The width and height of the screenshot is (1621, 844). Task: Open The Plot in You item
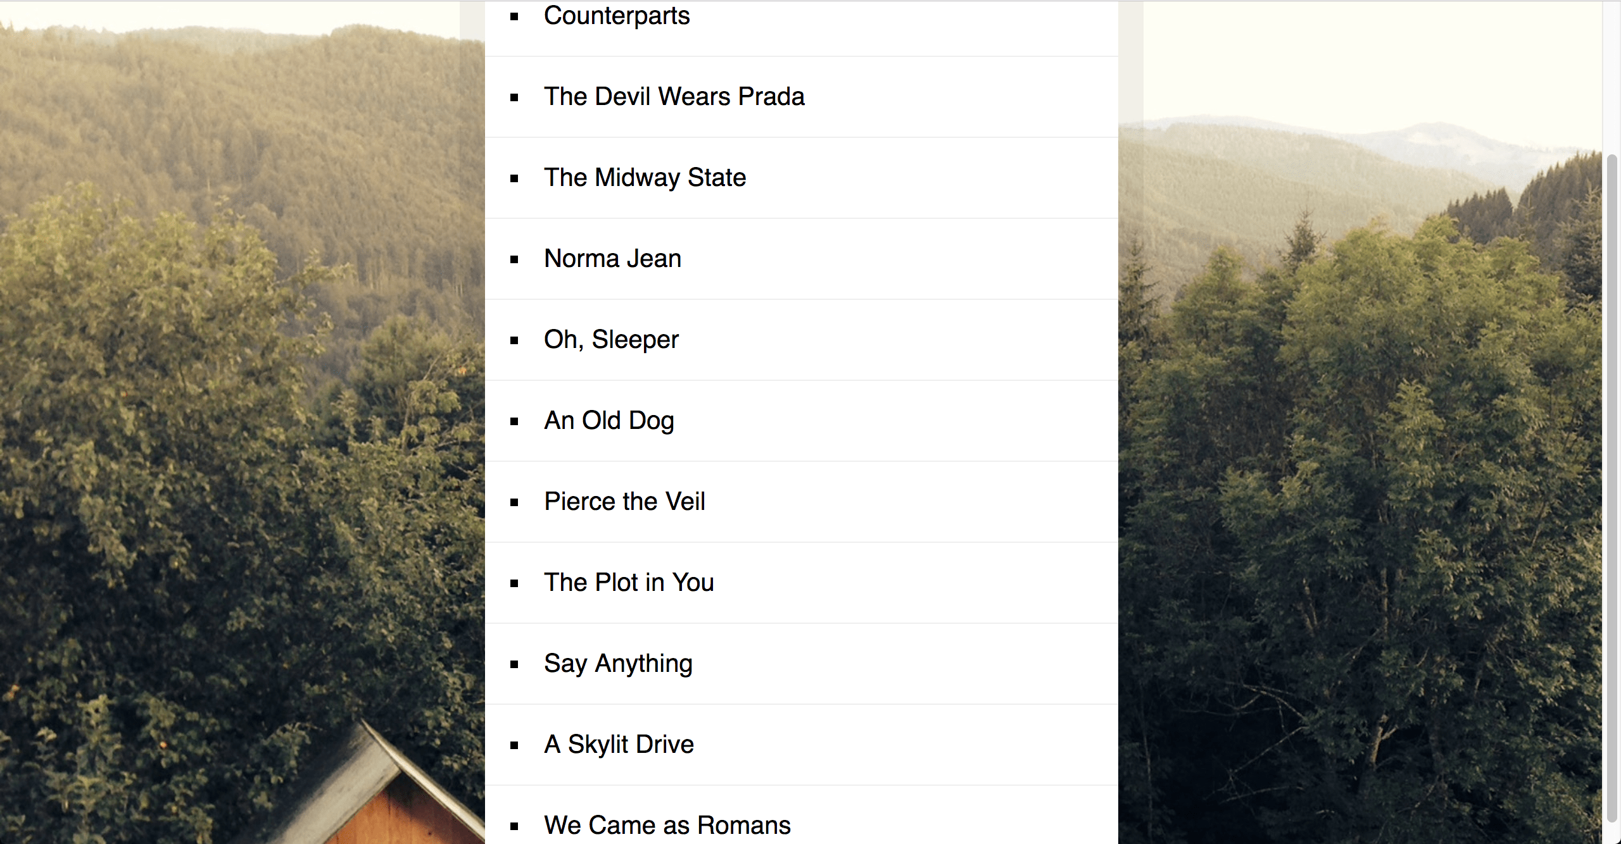tap(629, 583)
